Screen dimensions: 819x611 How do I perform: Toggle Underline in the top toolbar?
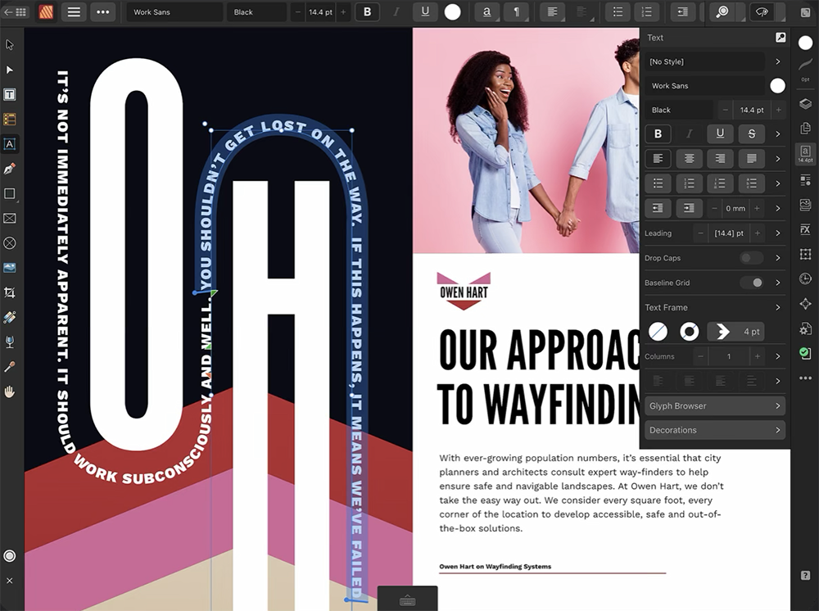[425, 12]
